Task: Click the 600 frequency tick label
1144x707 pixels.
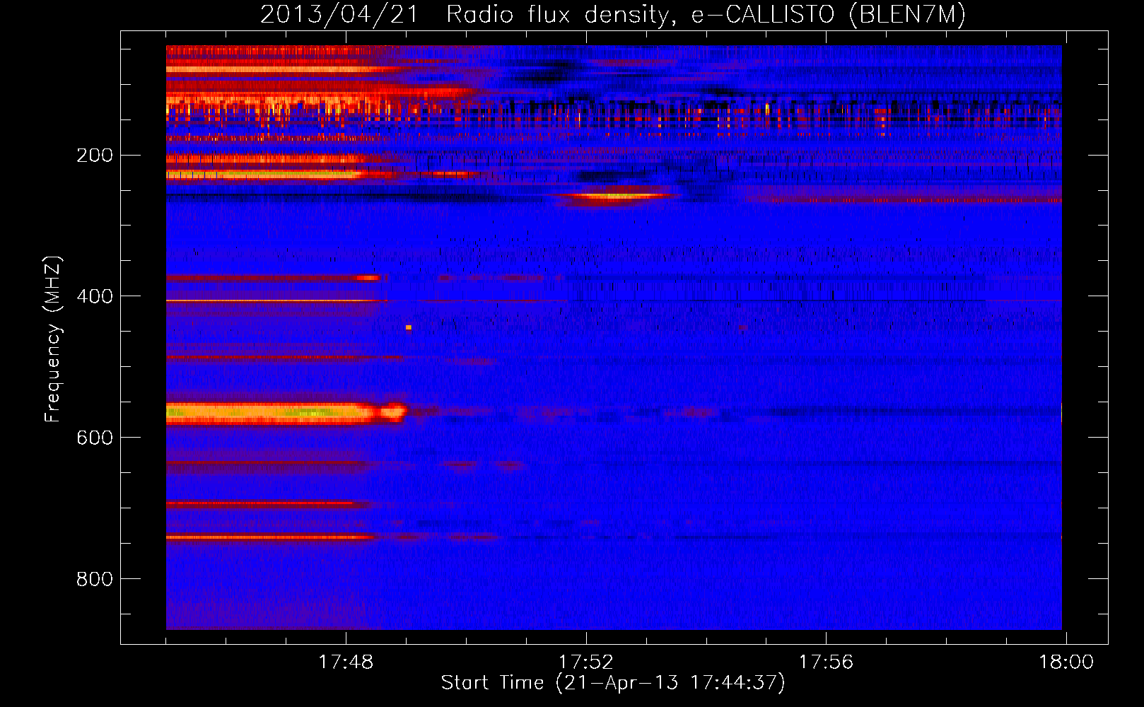Action: (x=94, y=438)
